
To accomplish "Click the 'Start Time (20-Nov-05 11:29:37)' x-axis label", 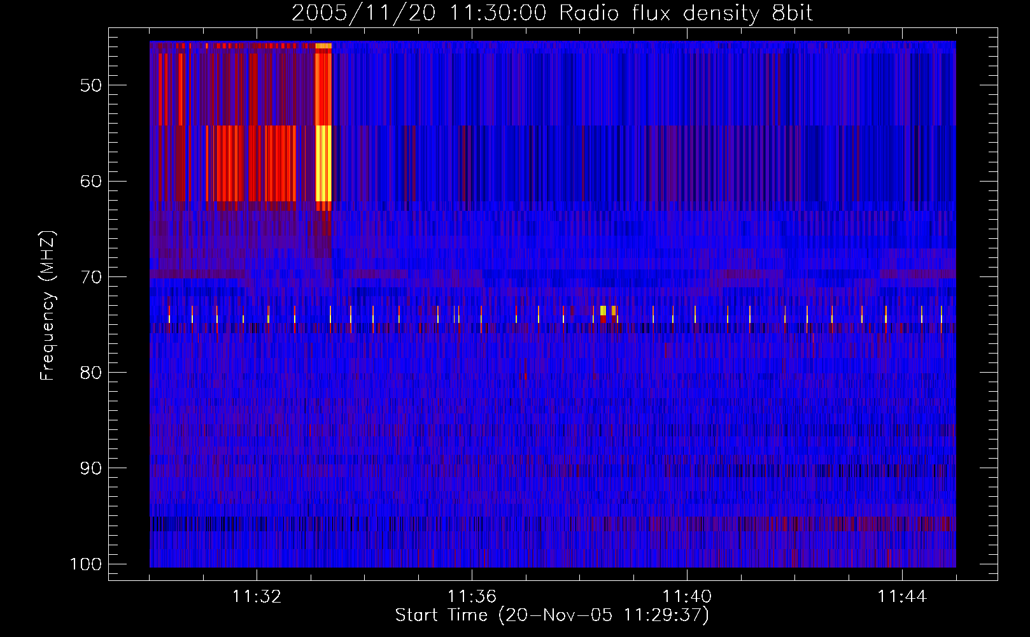I will (552, 615).
